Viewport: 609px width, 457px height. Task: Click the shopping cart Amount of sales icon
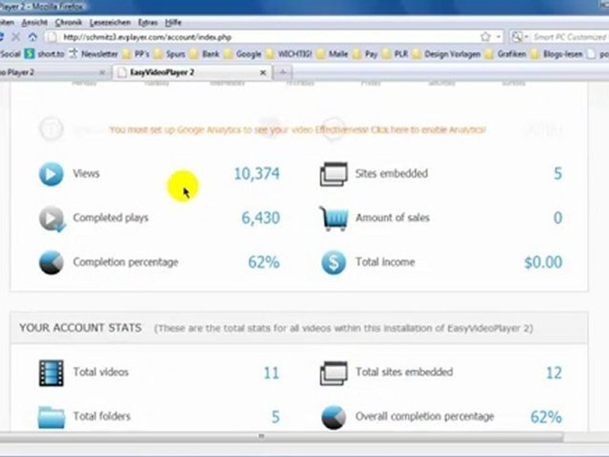point(334,218)
